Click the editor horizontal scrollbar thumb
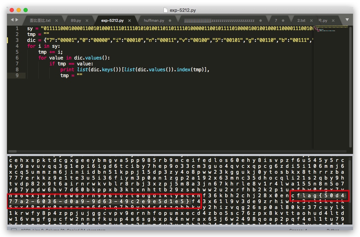The width and height of the screenshot is (360, 237). click(x=12, y=151)
